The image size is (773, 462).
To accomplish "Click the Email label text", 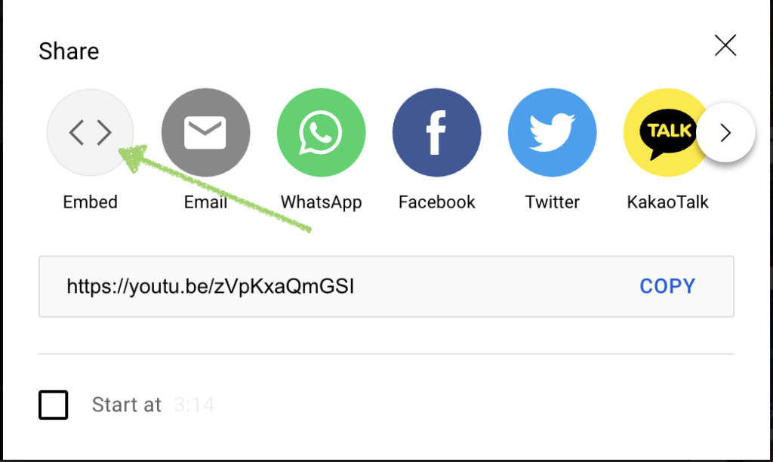I will click(205, 202).
